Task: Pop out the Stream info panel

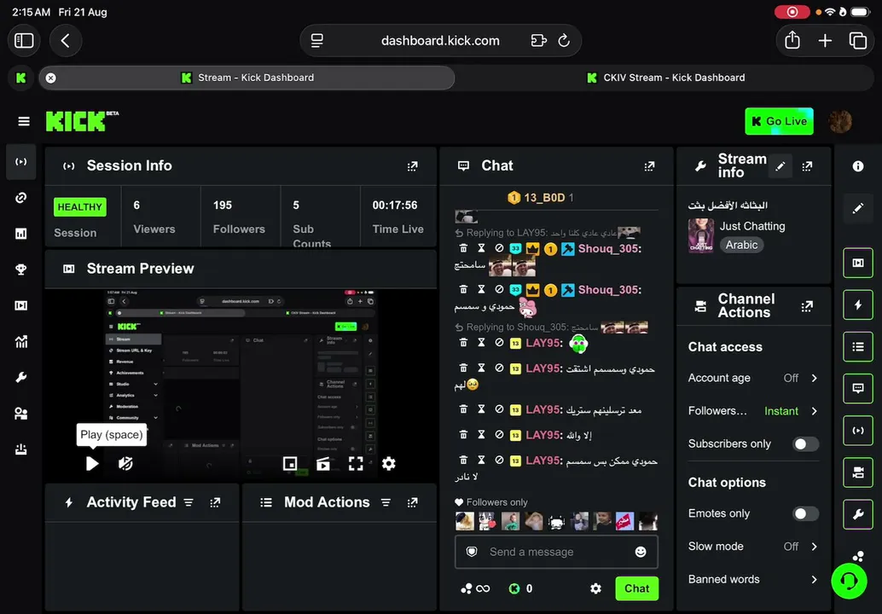Action: 807,166
